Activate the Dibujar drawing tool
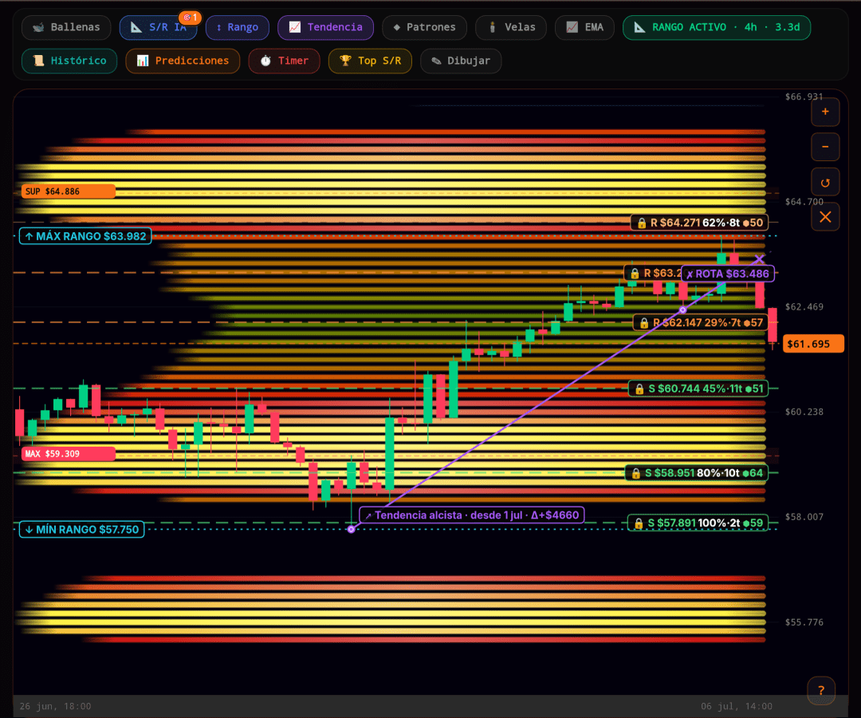This screenshot has width=861, height=718. tap(461, 61)
